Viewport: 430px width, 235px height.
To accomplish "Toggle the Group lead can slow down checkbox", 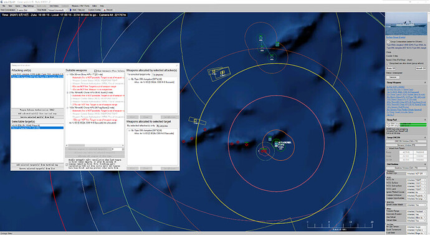I will 388,64.
